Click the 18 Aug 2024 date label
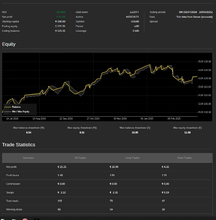216x220 pixels. pyautogui.click(x=39, y=118)
